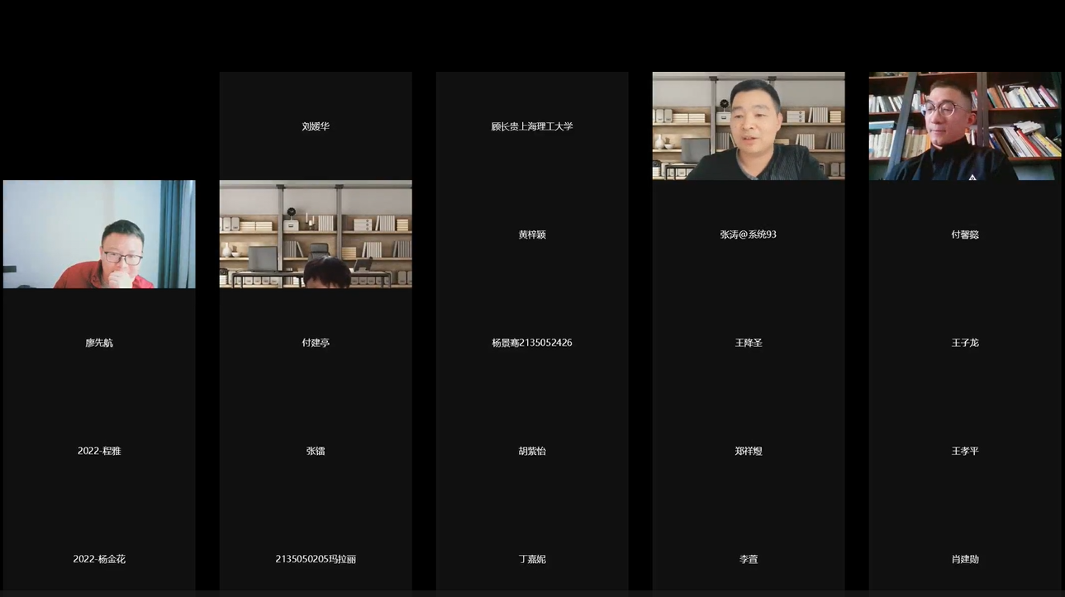1065x597 pixels.
Task: Select the 李萱 participant tile
Action: [749, 559]
